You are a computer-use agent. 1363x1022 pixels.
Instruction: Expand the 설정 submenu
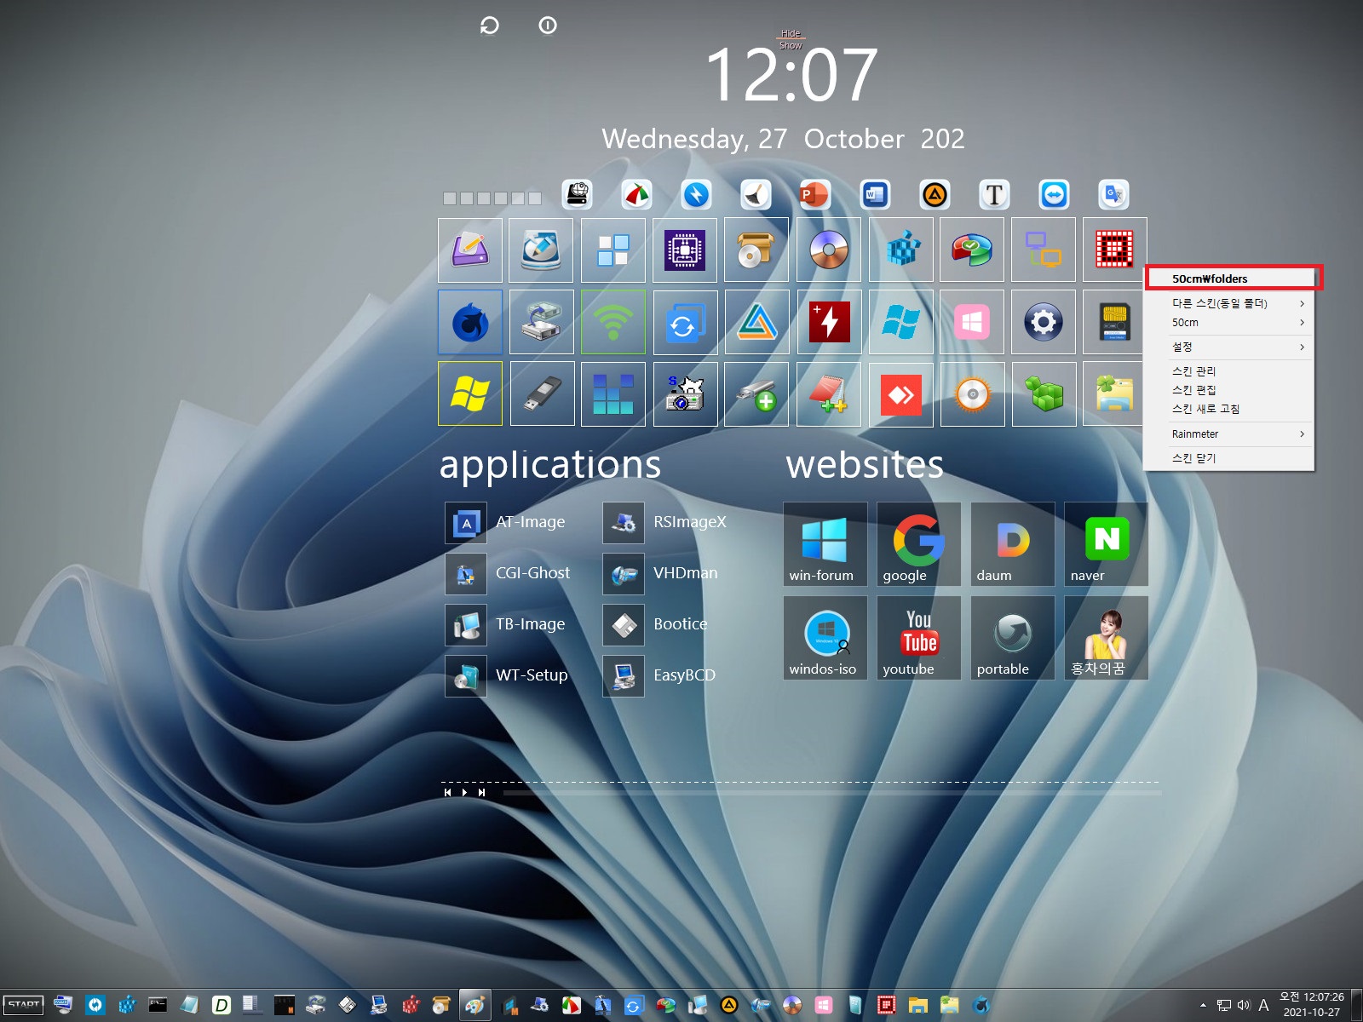point(1229,347)
